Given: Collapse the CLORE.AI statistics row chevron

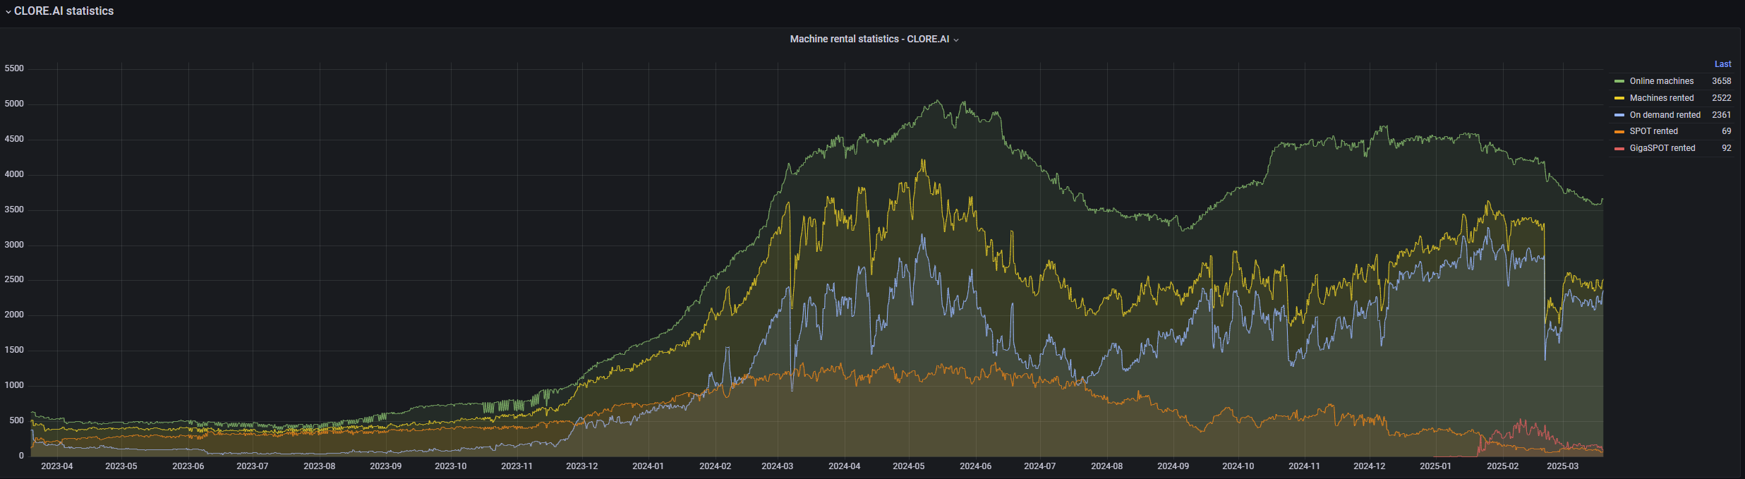Looking at the screenshot, I should (x=8, y=12).
